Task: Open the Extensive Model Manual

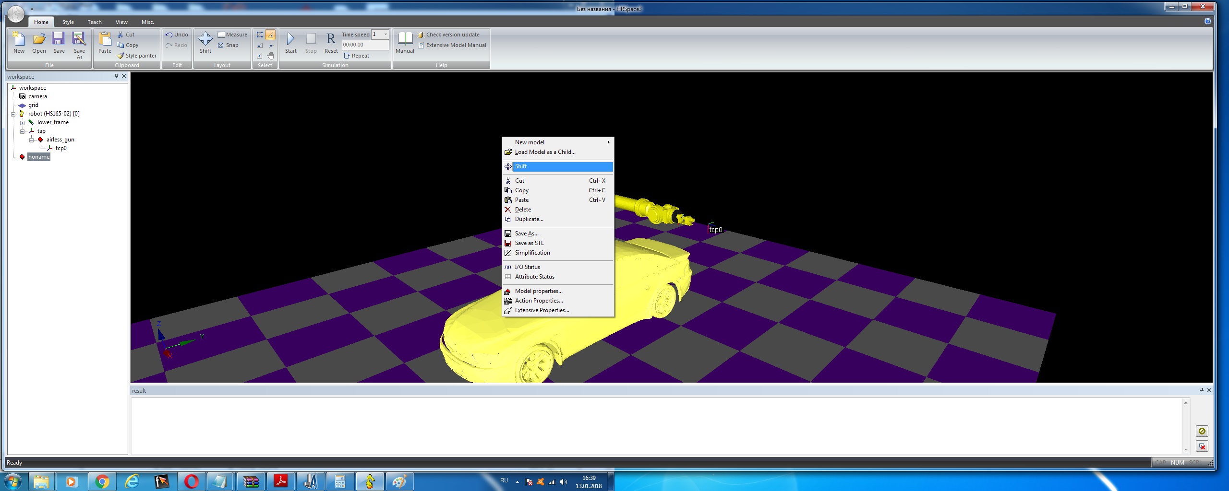Action: [452, 45]
